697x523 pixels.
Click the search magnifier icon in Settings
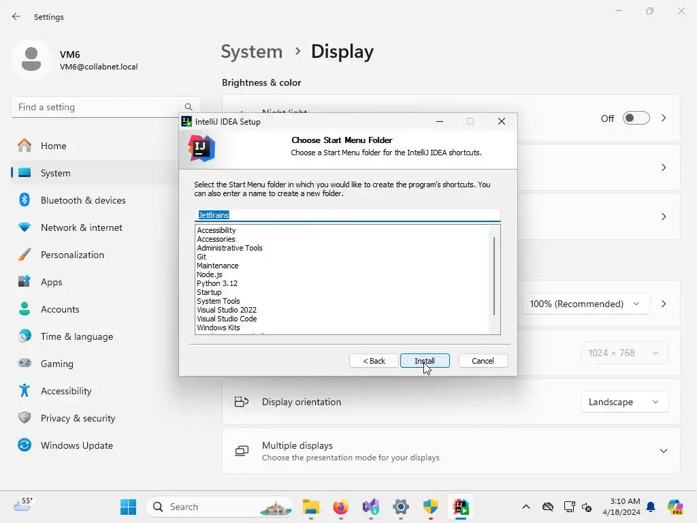(x=189, y=107)
